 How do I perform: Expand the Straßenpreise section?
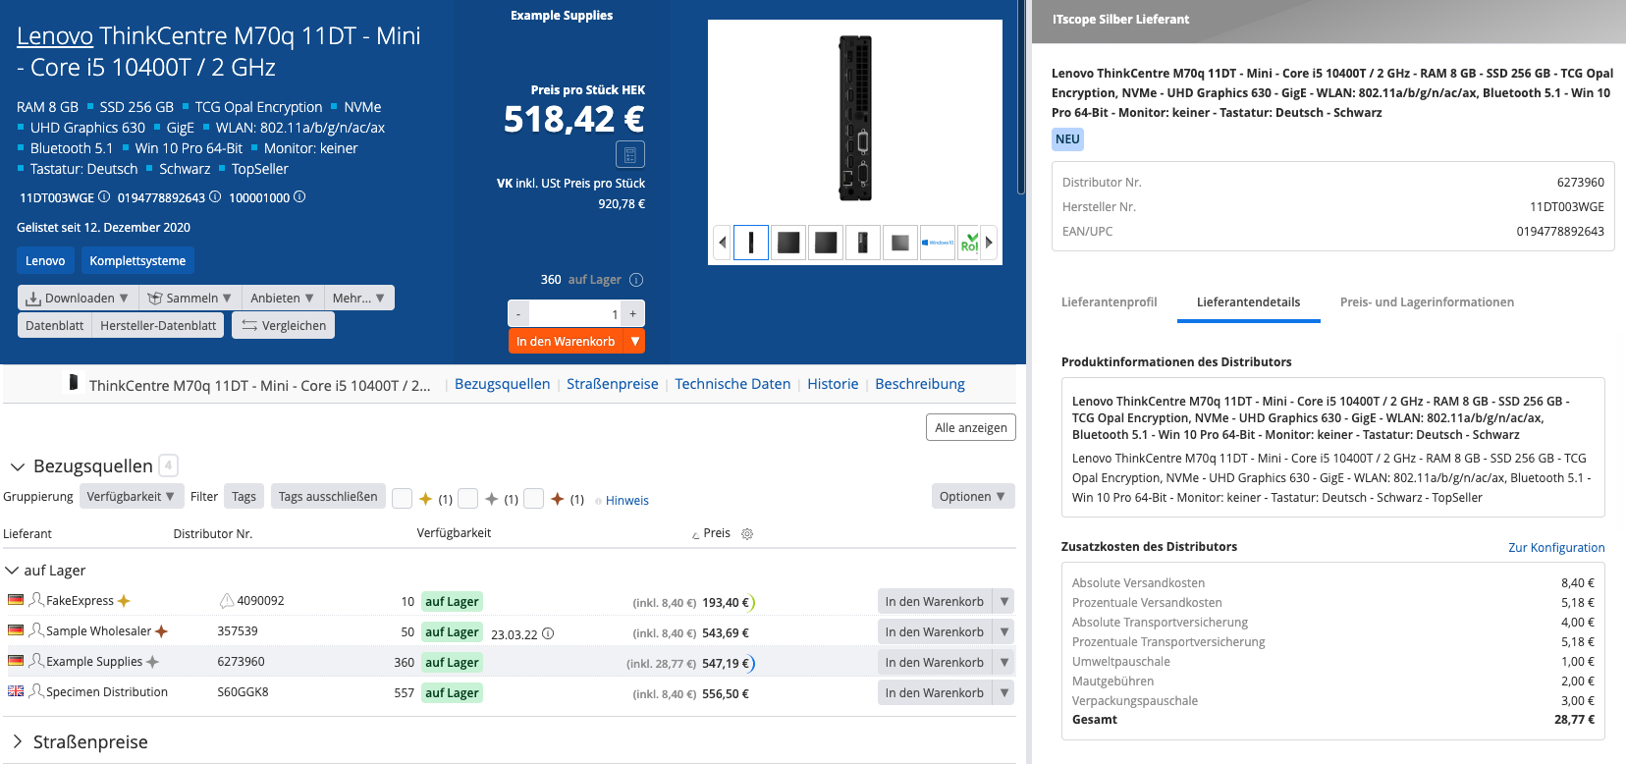[x=17, y=741]
